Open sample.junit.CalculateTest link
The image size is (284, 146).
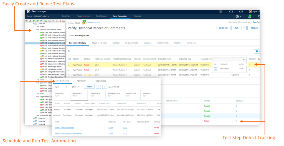pos(64,128)
